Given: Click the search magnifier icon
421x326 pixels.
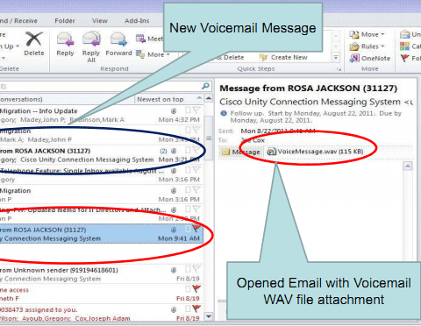Looking at the screenshot, I should pos(206,86).
